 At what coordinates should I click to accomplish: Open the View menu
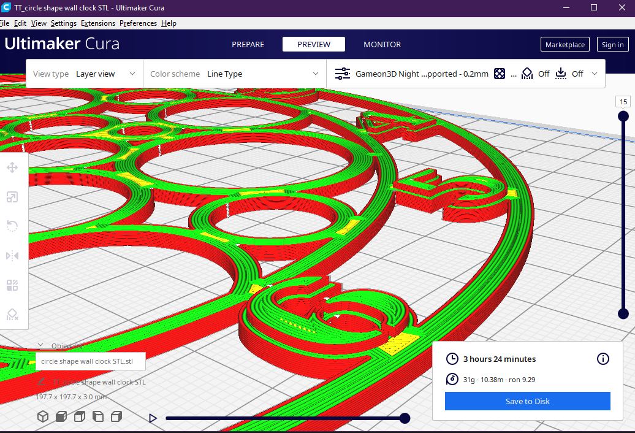[39, 23]
